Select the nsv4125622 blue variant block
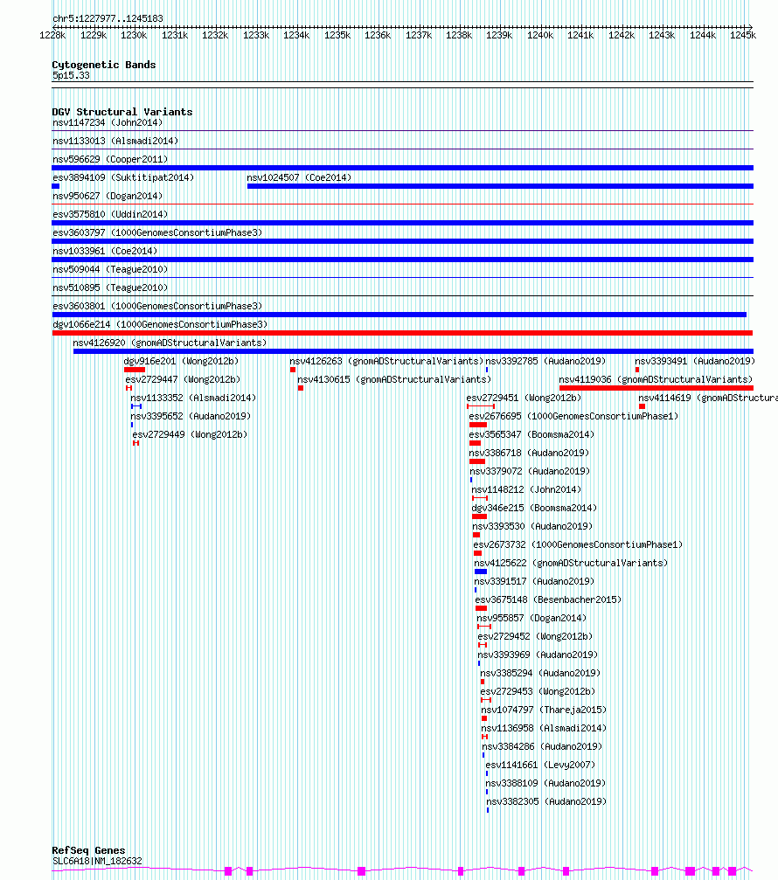Viewport: 778px width, 880px height. pyautogui.click(x=481, y=572)
